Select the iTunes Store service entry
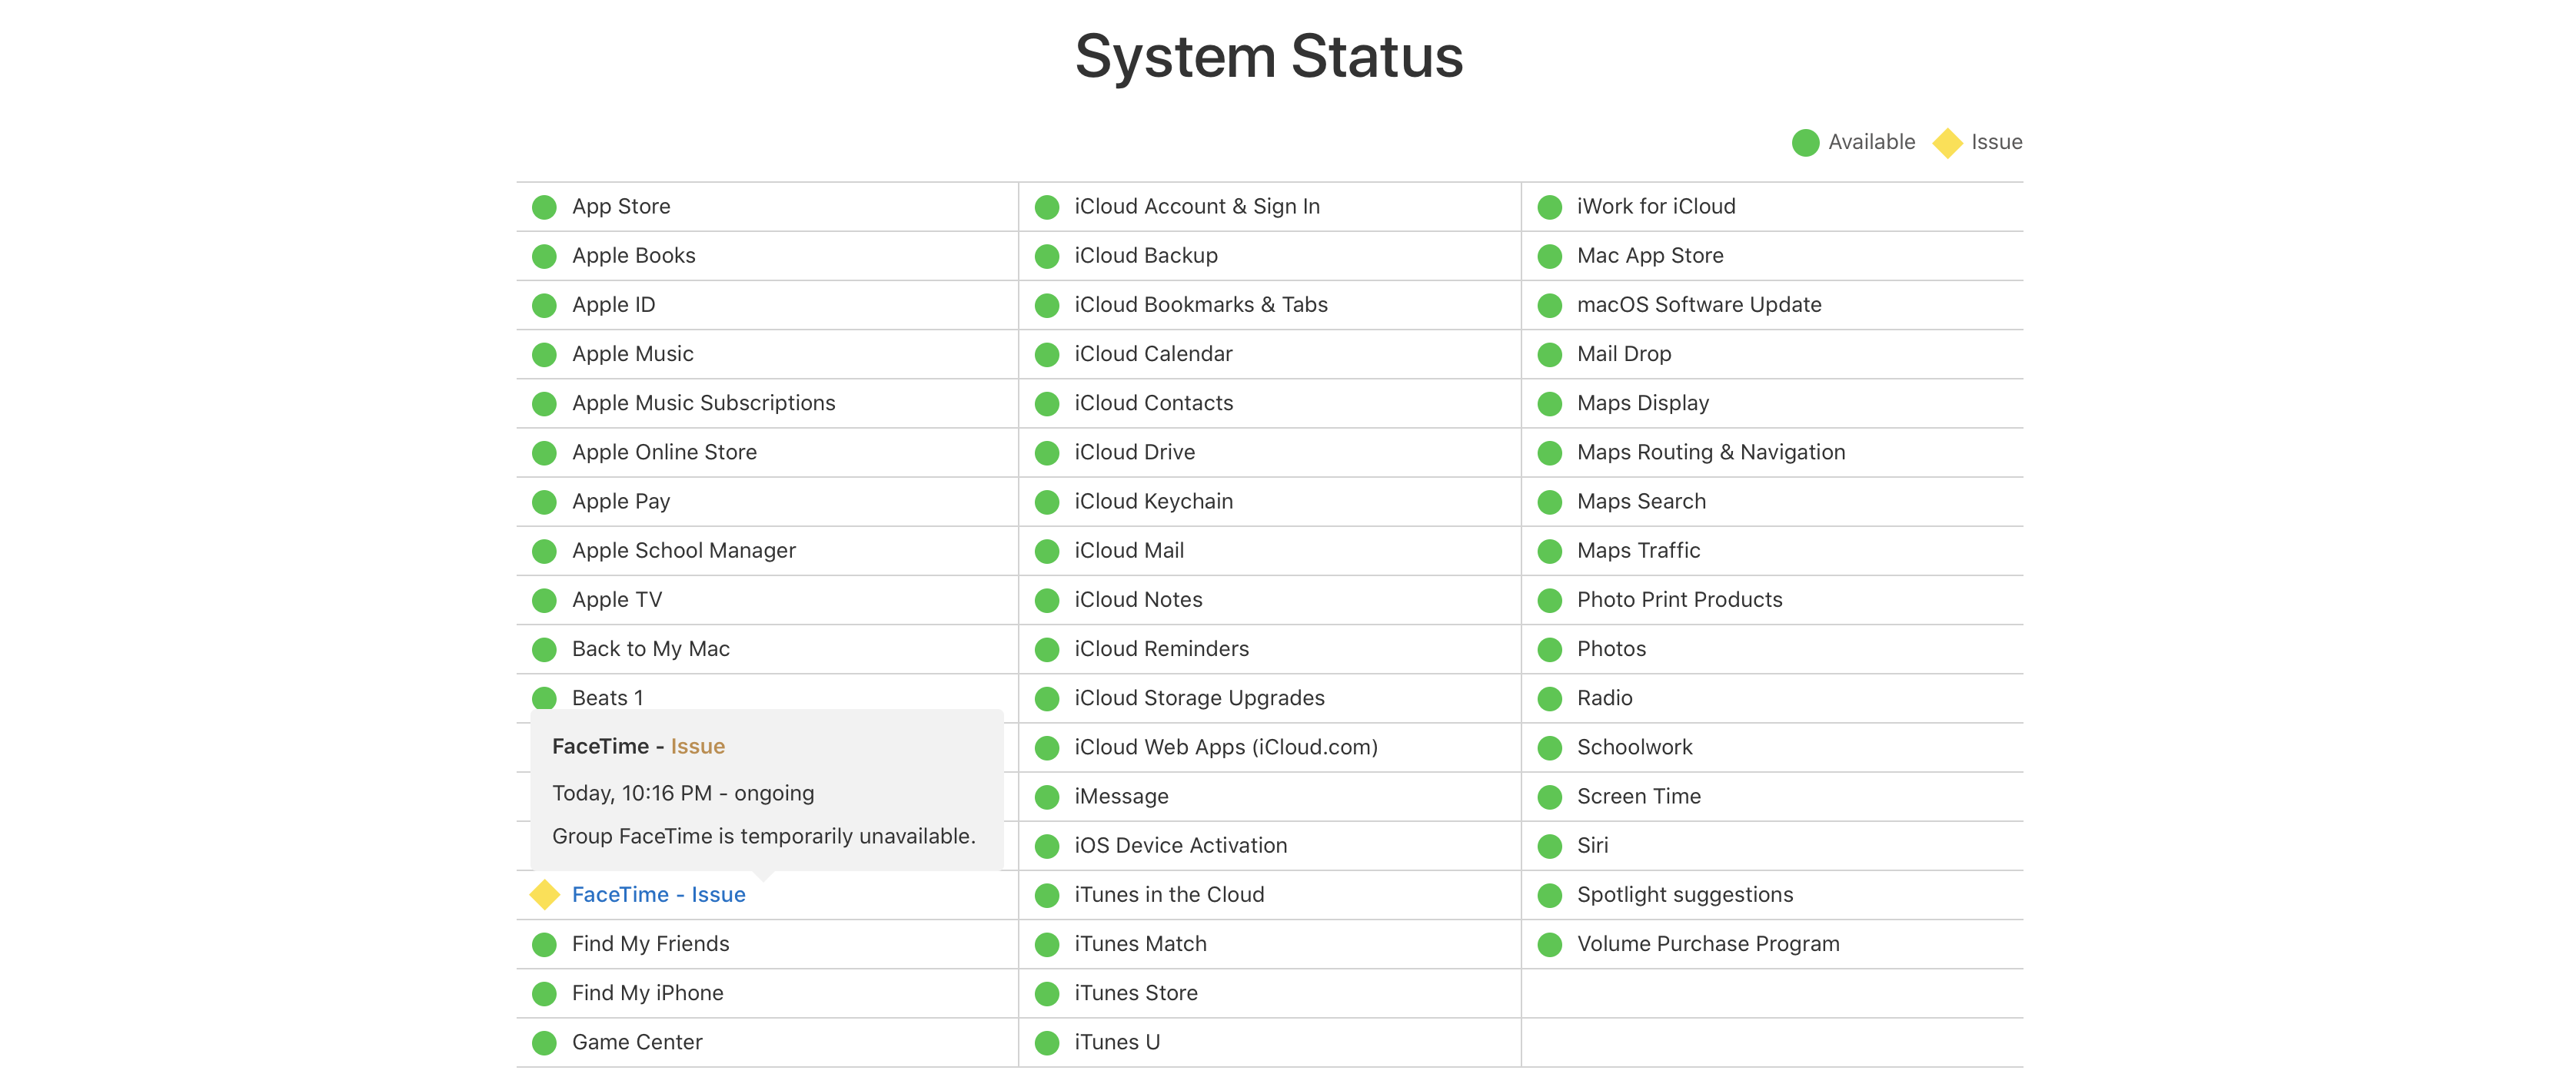2554x1077 pixels. point(1136,992)
